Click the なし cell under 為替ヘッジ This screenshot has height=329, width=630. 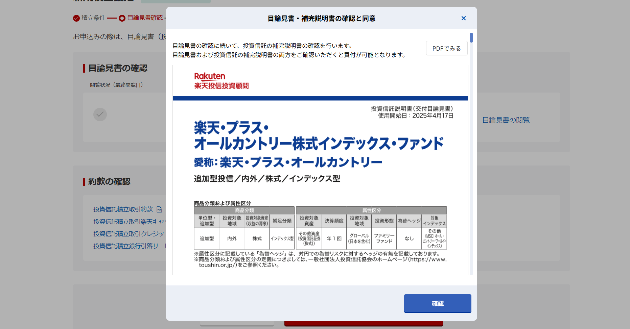tap(409, 238)
